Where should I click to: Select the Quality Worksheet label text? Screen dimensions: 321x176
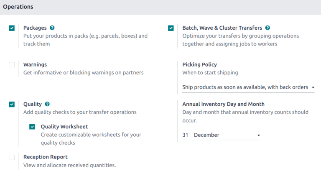pos(64,127)
